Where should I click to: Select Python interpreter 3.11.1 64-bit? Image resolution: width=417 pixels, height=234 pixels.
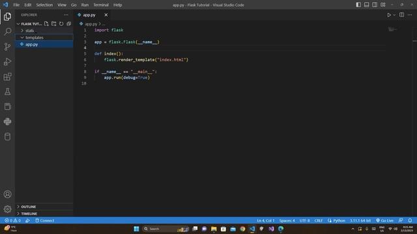tap(360, 220)
